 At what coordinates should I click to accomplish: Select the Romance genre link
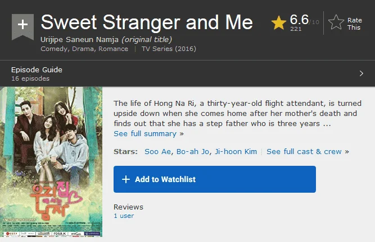[113, 49]
